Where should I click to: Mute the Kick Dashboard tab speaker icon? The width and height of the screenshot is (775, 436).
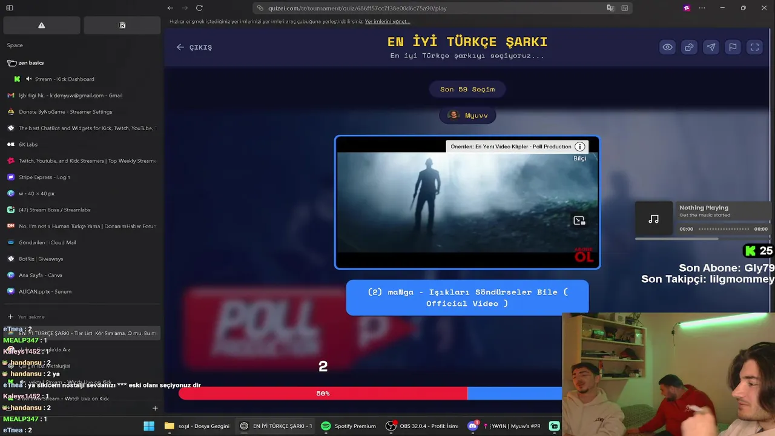(x=28, y=79)
